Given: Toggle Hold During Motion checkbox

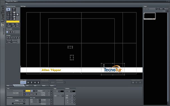Looking at the screenshot, I should [18, 103].
